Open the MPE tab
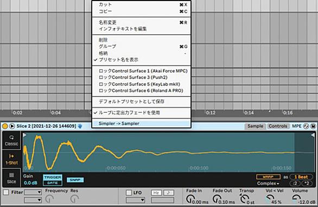 [296, 126]
